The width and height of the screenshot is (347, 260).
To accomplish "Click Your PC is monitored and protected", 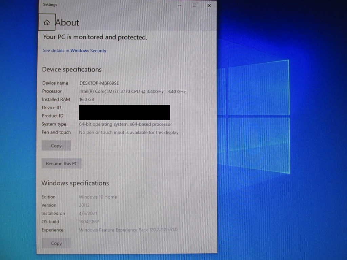I will pyautogui.click(x=95, y=37).
